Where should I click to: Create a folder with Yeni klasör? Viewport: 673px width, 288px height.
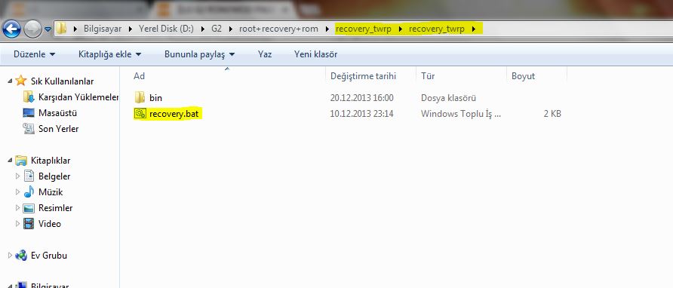pos(315,54)
